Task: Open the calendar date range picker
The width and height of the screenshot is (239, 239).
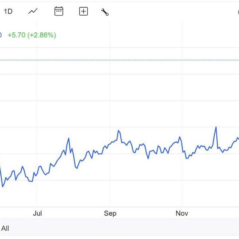Action: pos(59,12)
